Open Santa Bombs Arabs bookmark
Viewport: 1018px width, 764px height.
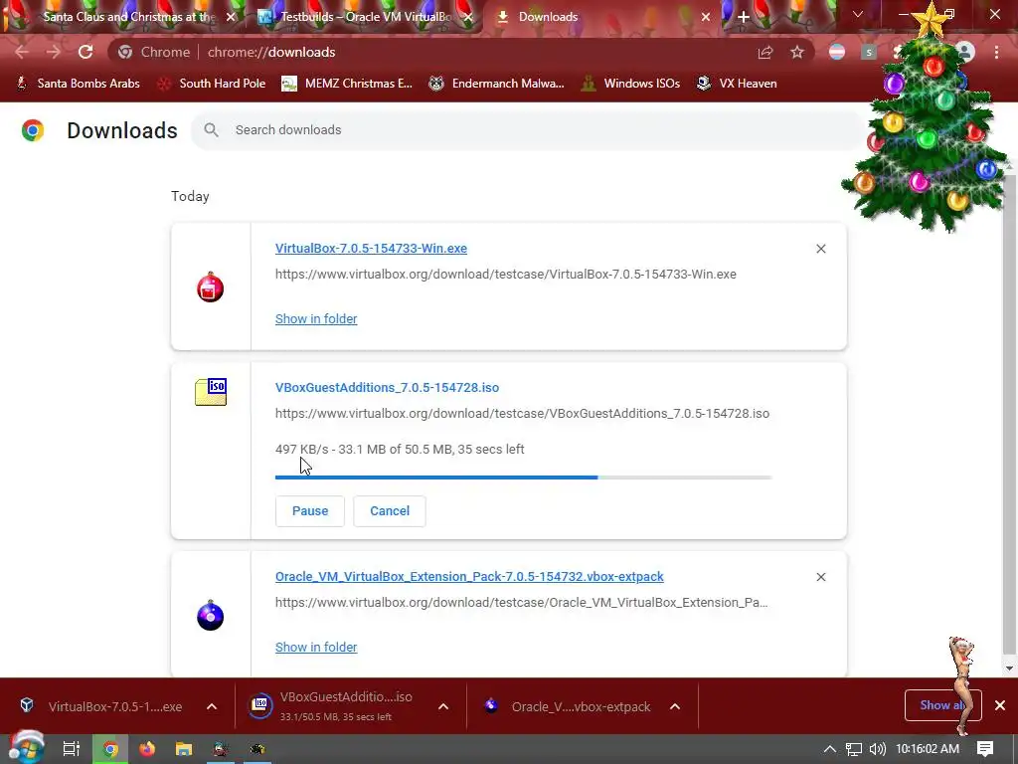pos(78,84)
